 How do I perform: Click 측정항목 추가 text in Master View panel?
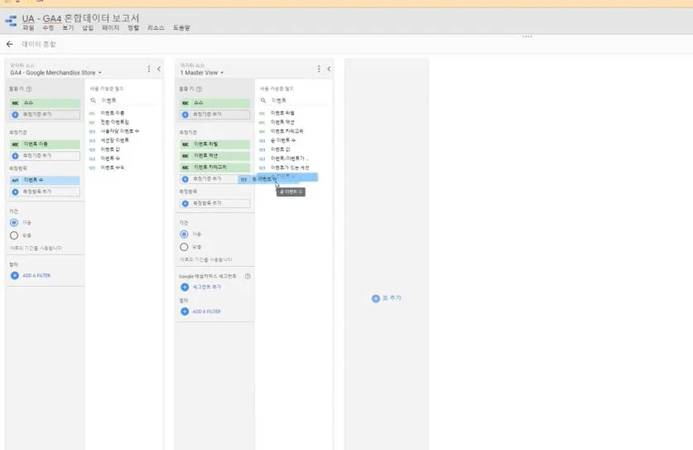tap(207, 204)
